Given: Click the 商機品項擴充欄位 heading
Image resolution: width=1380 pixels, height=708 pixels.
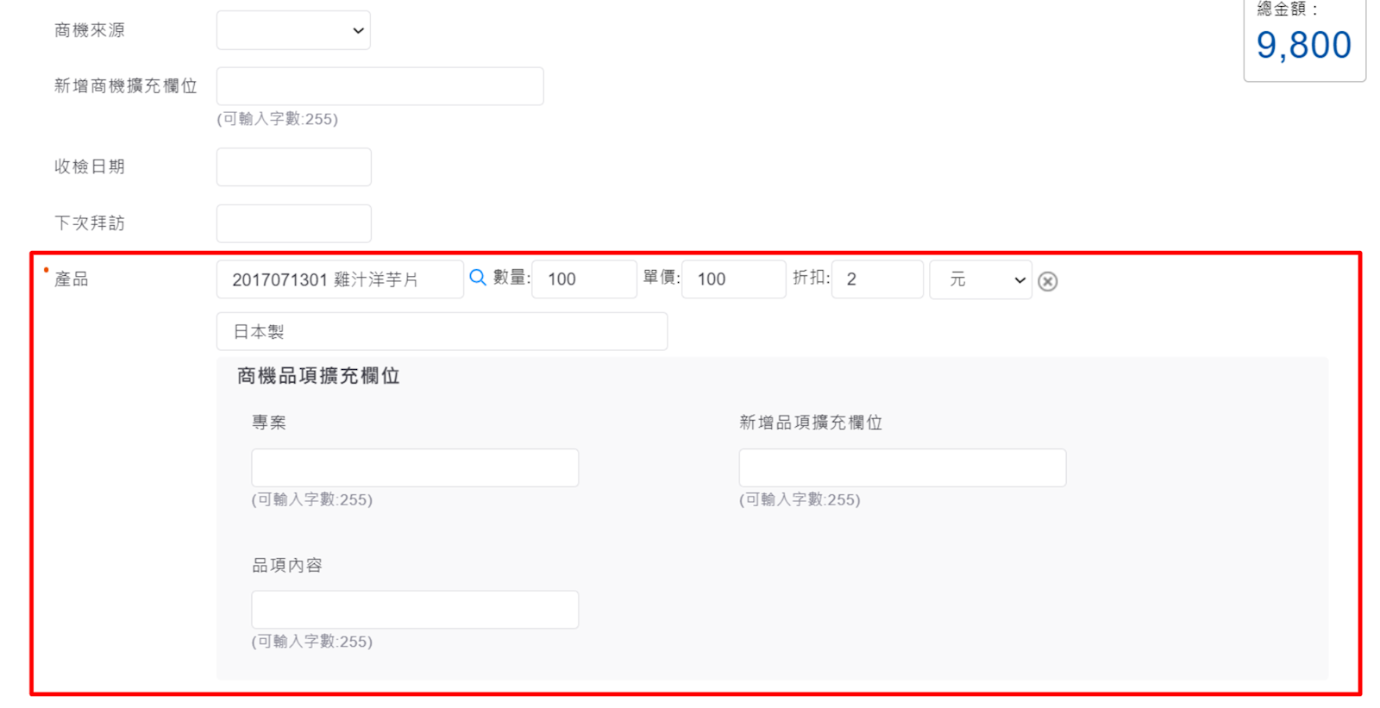Looking at the screenshot, I should pyautogui.click(x=318, y=376).
